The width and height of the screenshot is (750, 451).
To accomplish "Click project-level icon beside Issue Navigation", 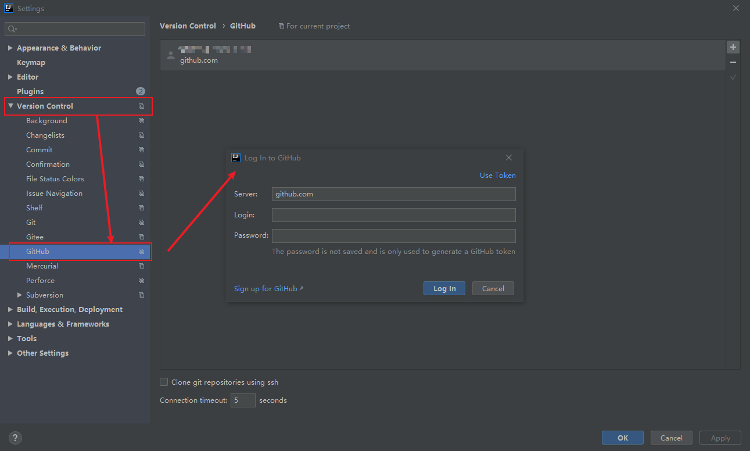I will (x=141, y=194).
